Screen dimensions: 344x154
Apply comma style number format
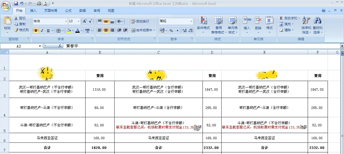(x=177, y=31)
